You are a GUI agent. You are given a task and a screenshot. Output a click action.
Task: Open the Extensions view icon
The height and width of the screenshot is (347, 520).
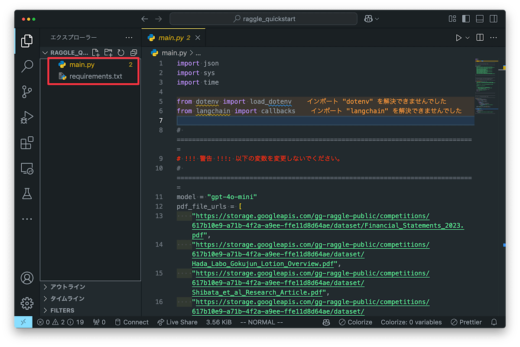[x=27, y=143]
